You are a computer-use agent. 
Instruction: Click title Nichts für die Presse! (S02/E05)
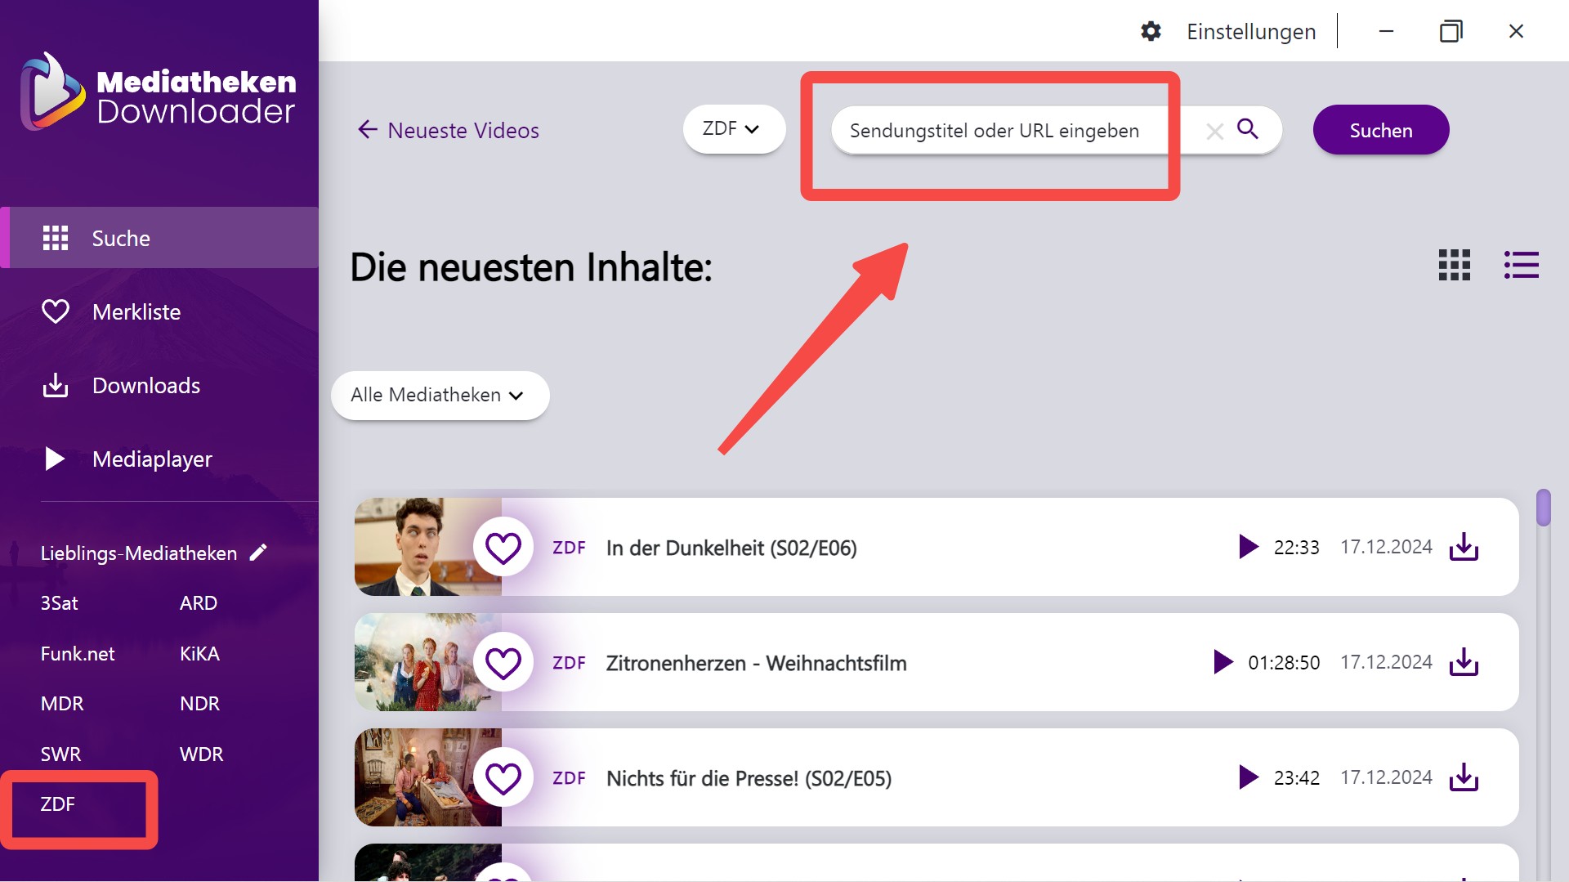[749, 778]
